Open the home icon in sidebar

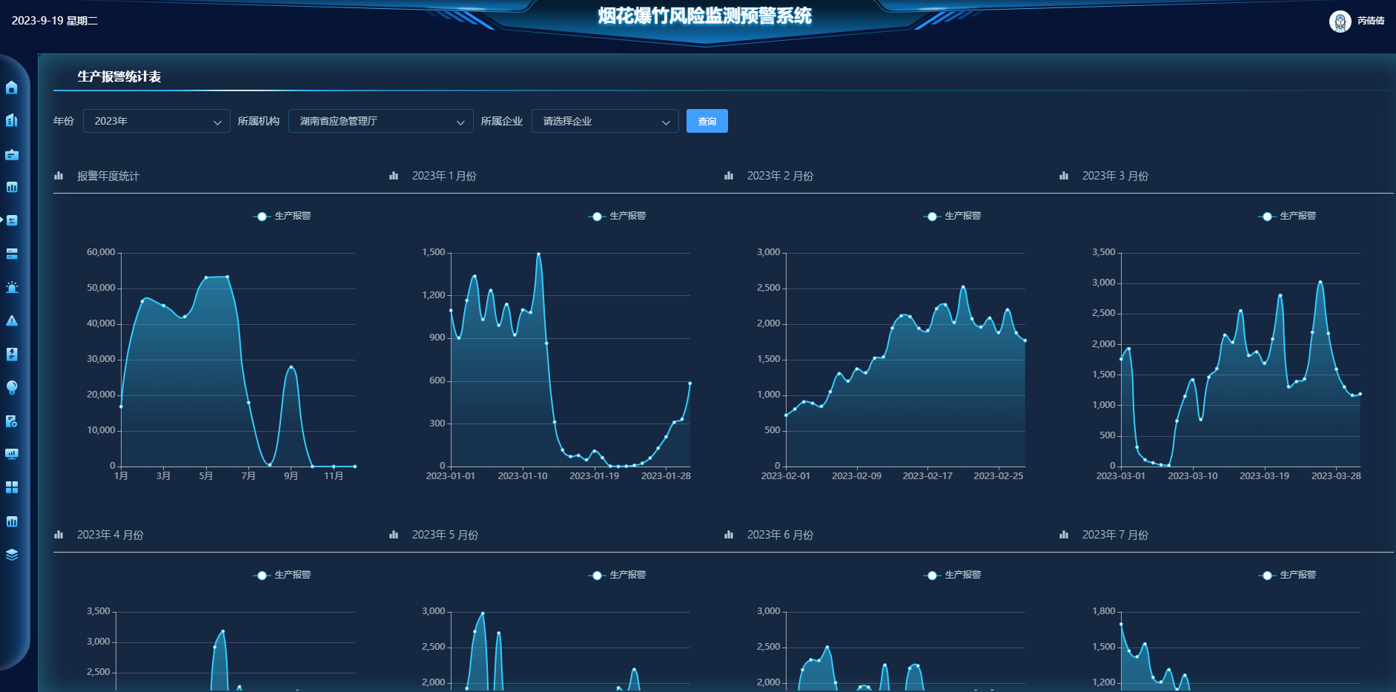point(12,88)
